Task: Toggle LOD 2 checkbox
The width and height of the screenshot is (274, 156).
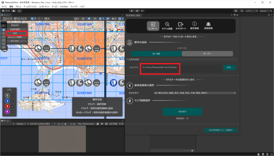Action: (12, 101)
